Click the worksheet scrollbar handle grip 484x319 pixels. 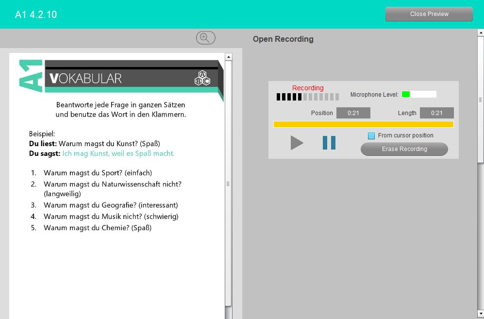tap(228, 184)
